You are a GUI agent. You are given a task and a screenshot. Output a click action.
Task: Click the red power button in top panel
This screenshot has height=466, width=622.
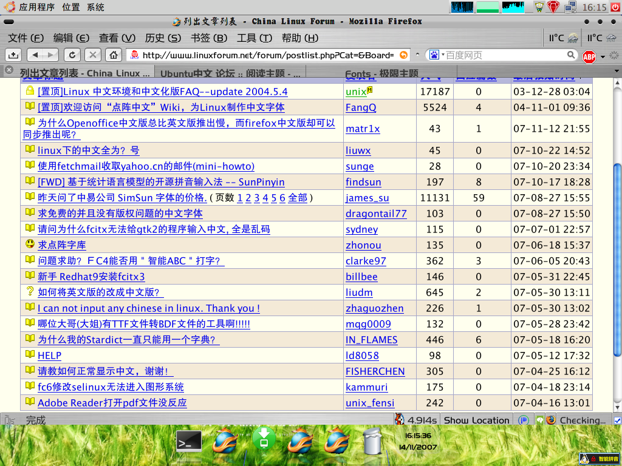click(616, 7)
